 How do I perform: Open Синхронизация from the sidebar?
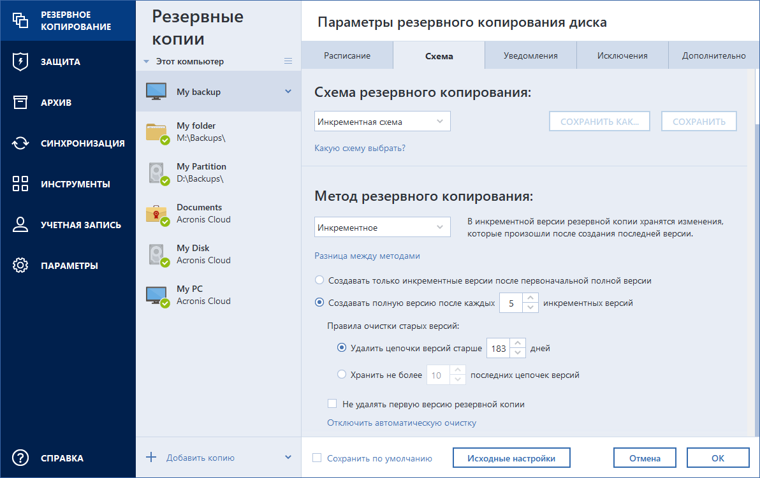tap(21, 143)
